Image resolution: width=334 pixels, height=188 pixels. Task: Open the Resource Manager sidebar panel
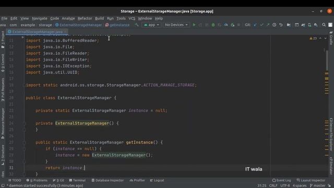click(x=3, y=124)
